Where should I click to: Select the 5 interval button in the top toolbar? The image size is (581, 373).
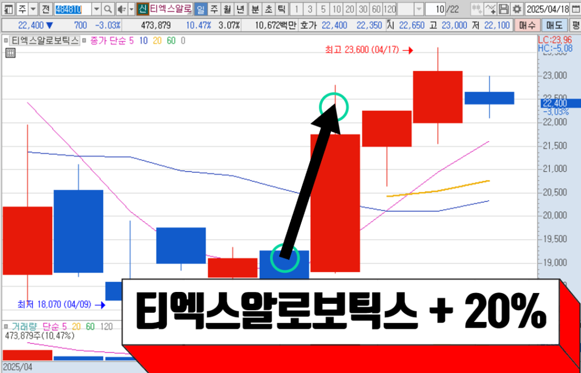[323, 9]
